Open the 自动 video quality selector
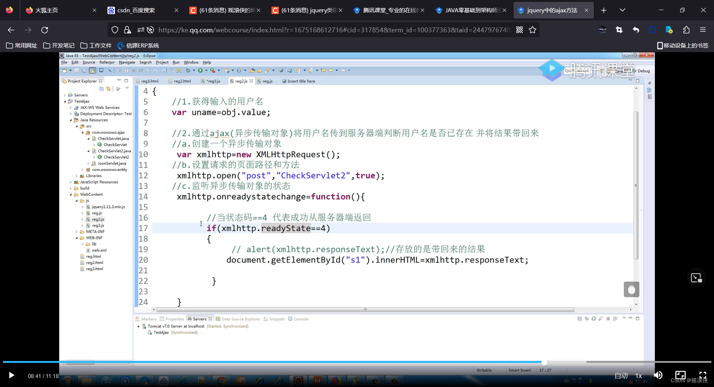Viewport: 714px width, 387px height. click(621, 375)
